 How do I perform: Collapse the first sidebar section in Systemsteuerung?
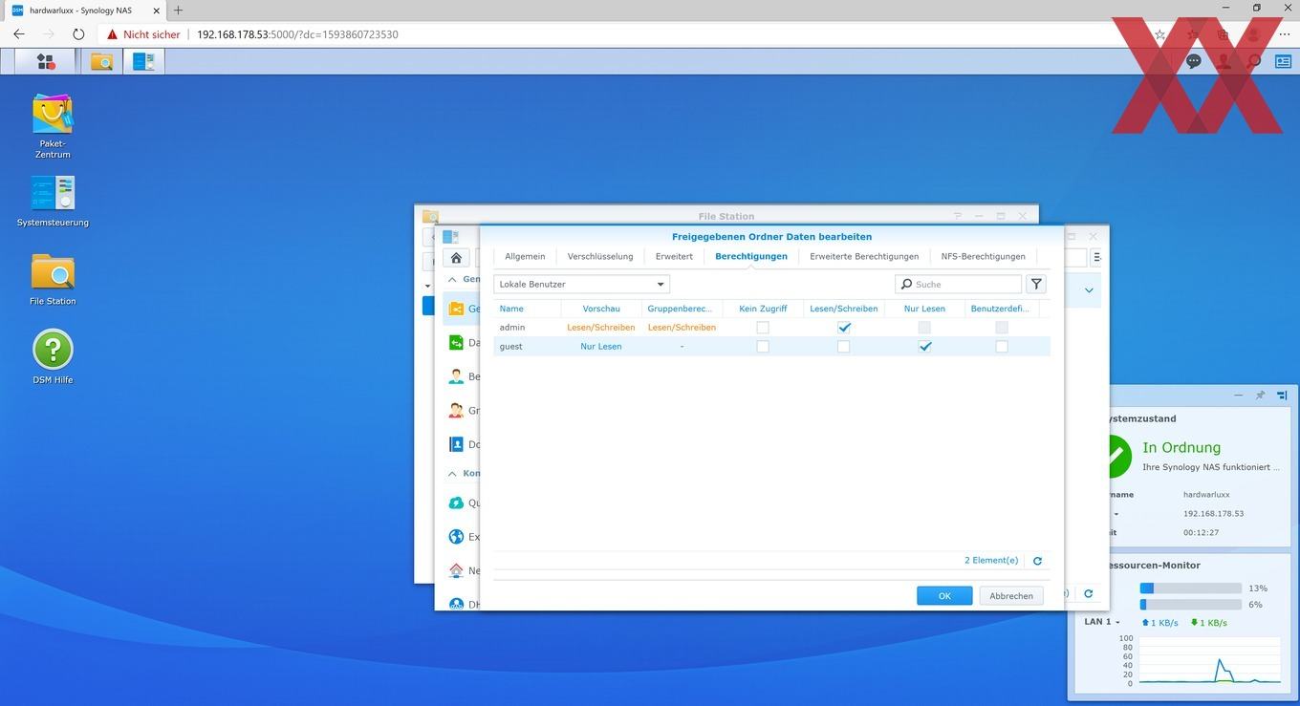tap(453, 279)
